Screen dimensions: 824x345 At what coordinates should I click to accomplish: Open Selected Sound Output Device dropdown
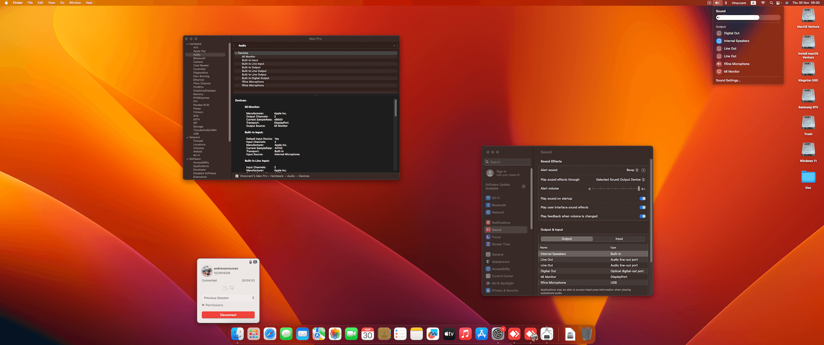click(x=620, y=180)
